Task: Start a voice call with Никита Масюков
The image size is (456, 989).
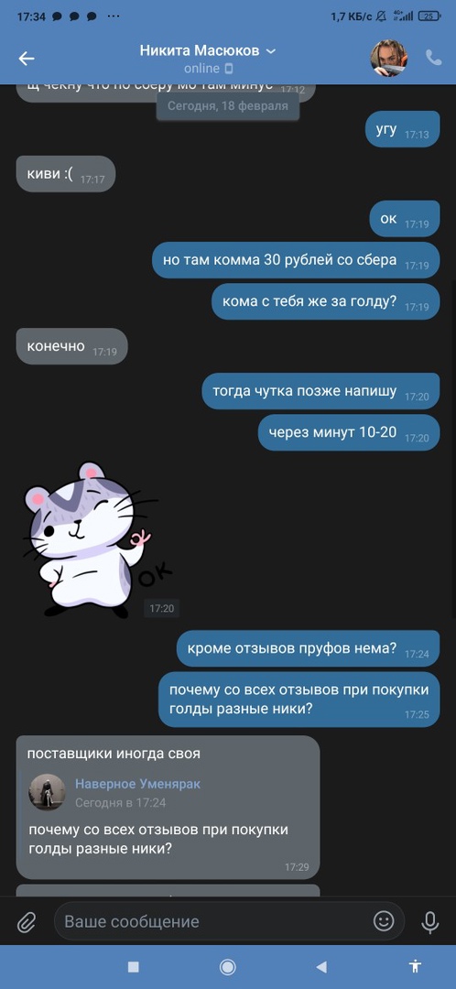Action: (434, 58)
